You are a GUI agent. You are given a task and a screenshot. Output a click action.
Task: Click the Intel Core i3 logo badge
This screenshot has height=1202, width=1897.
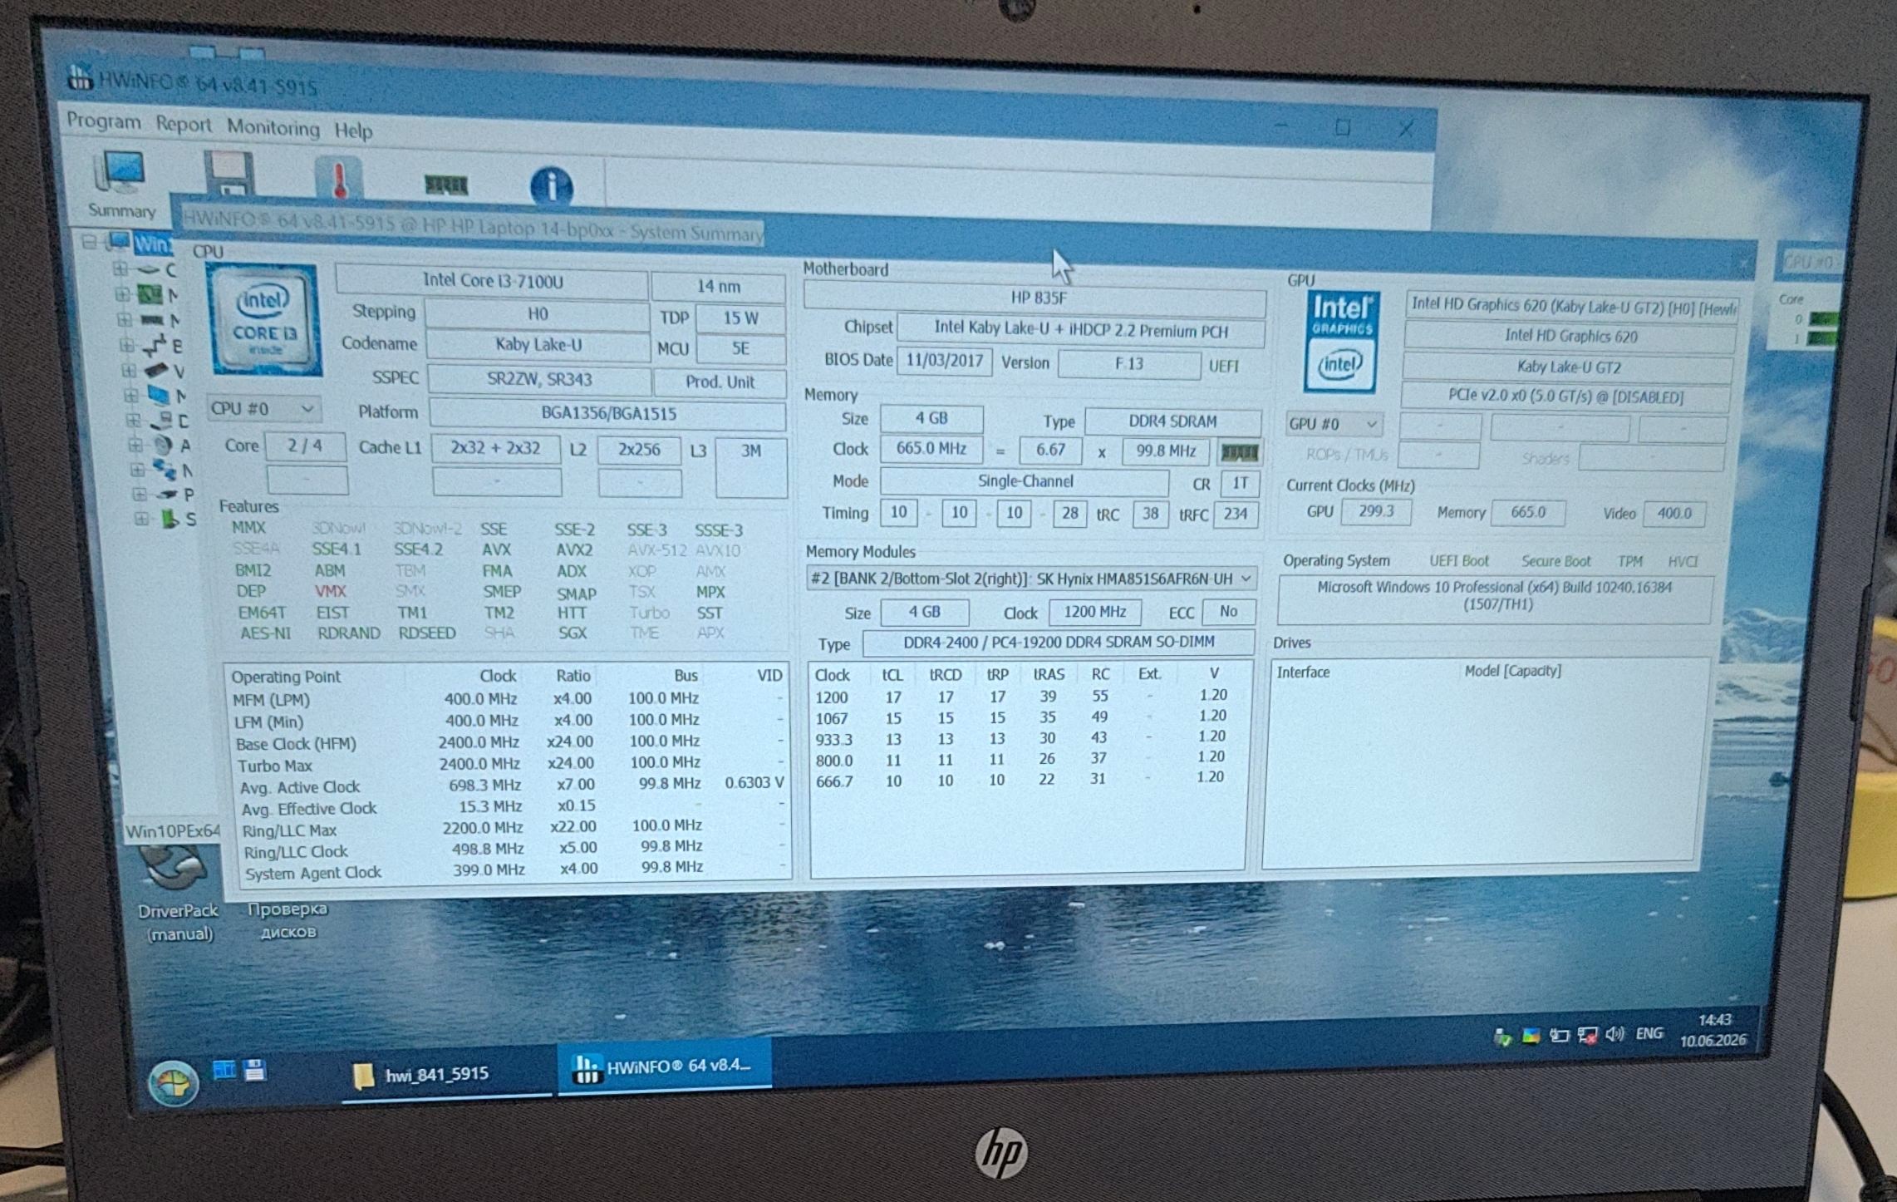pyautogui.click(x=263, y=320)
